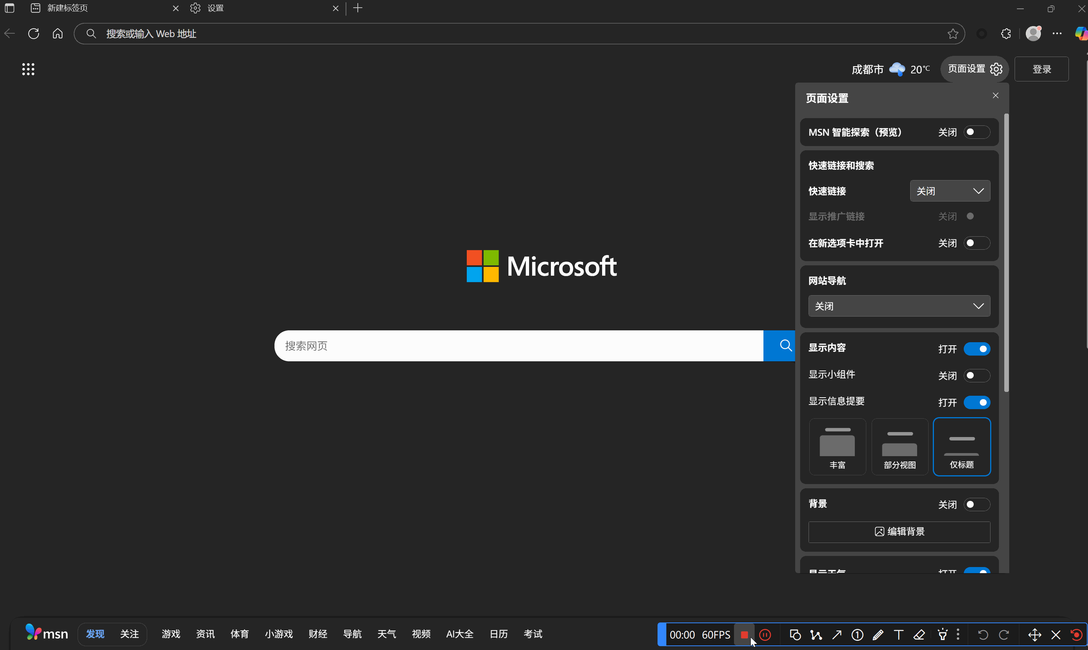Viewport: 1088px width, 650px height.
Task: Select the 部分视图 feed layout
Action: pos(900,447)
